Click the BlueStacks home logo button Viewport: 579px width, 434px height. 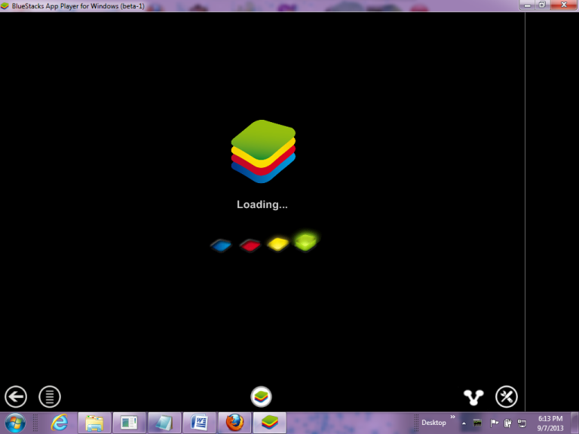[x=261, y=397]
